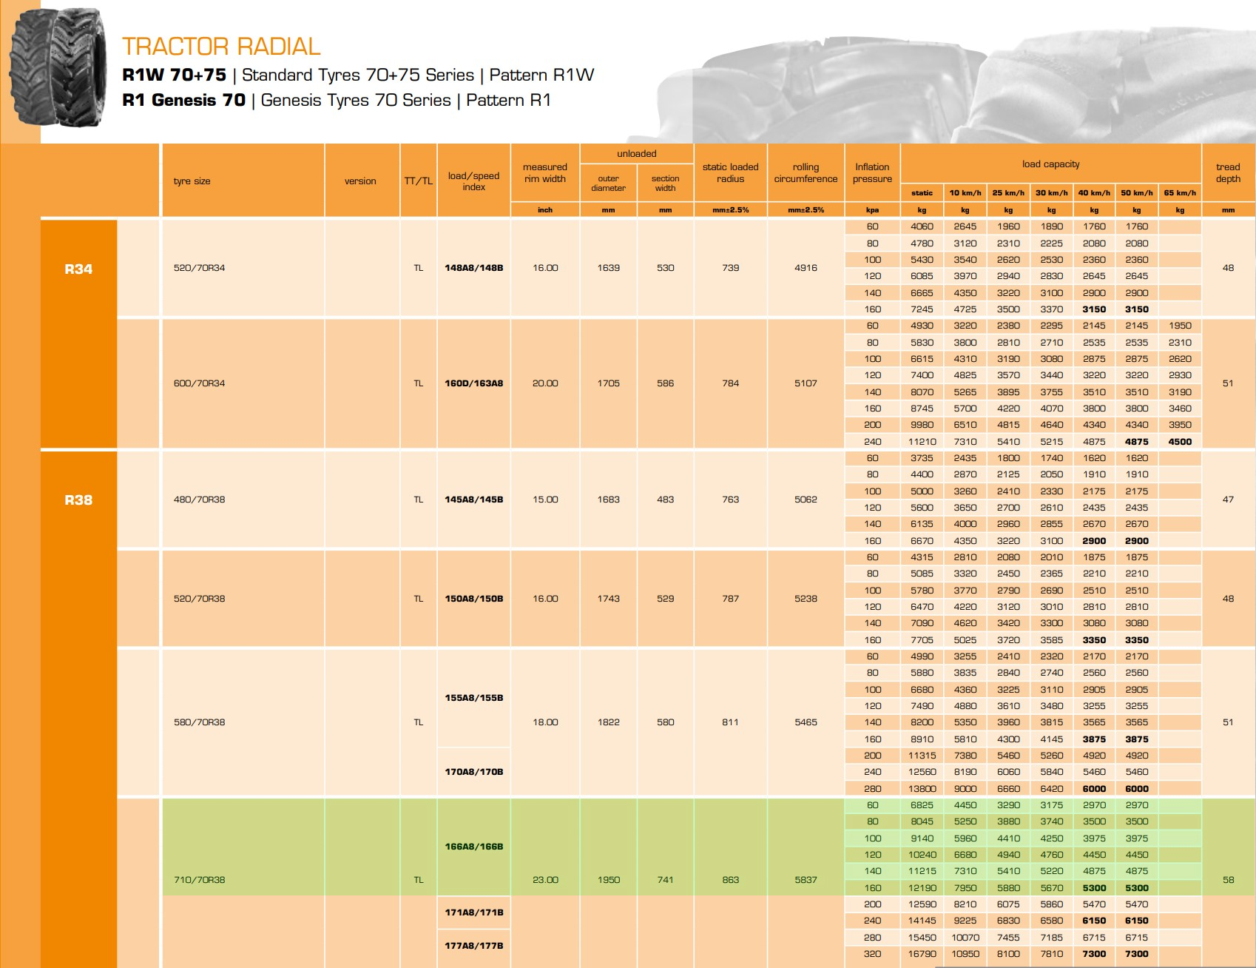Click the 160D/163A8 load index cell

(x=473, y=383)
